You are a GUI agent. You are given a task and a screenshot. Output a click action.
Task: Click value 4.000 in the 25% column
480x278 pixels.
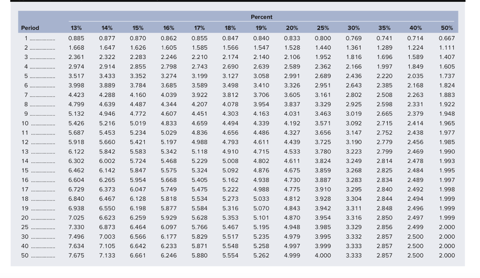322,256
